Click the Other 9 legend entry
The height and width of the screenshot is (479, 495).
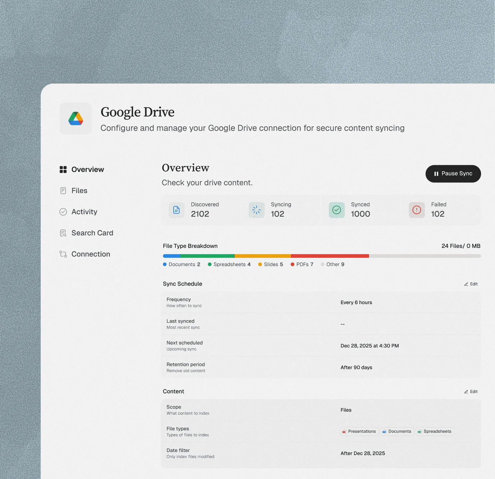click(x=332, y=265)
